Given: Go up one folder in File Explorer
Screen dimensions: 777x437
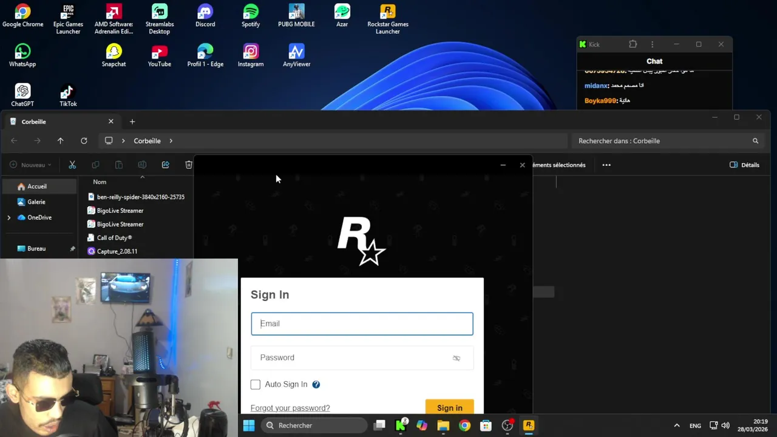Looking at the screenshot, I should 60,141.
